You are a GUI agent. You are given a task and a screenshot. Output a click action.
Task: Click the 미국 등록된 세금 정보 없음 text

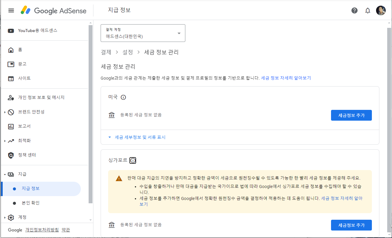click(141, 115)
